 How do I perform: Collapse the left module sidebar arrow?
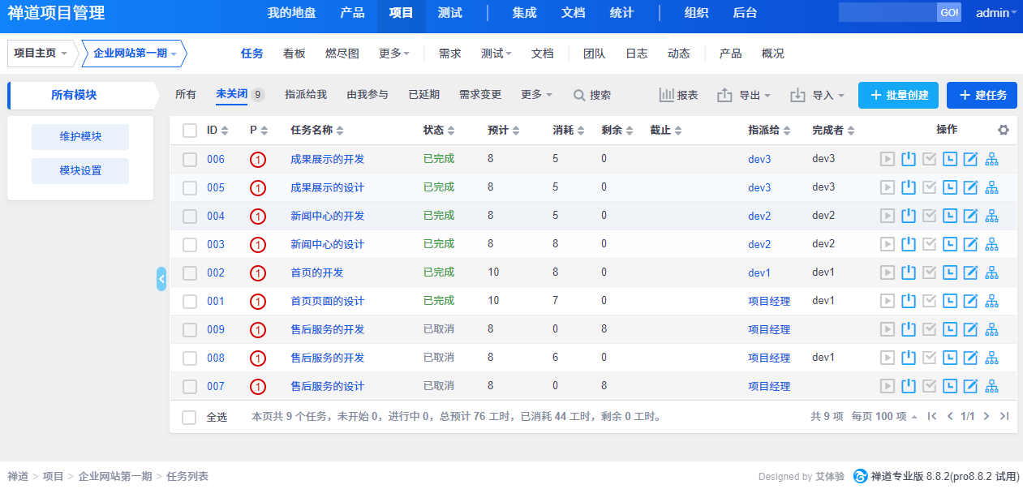161,279
